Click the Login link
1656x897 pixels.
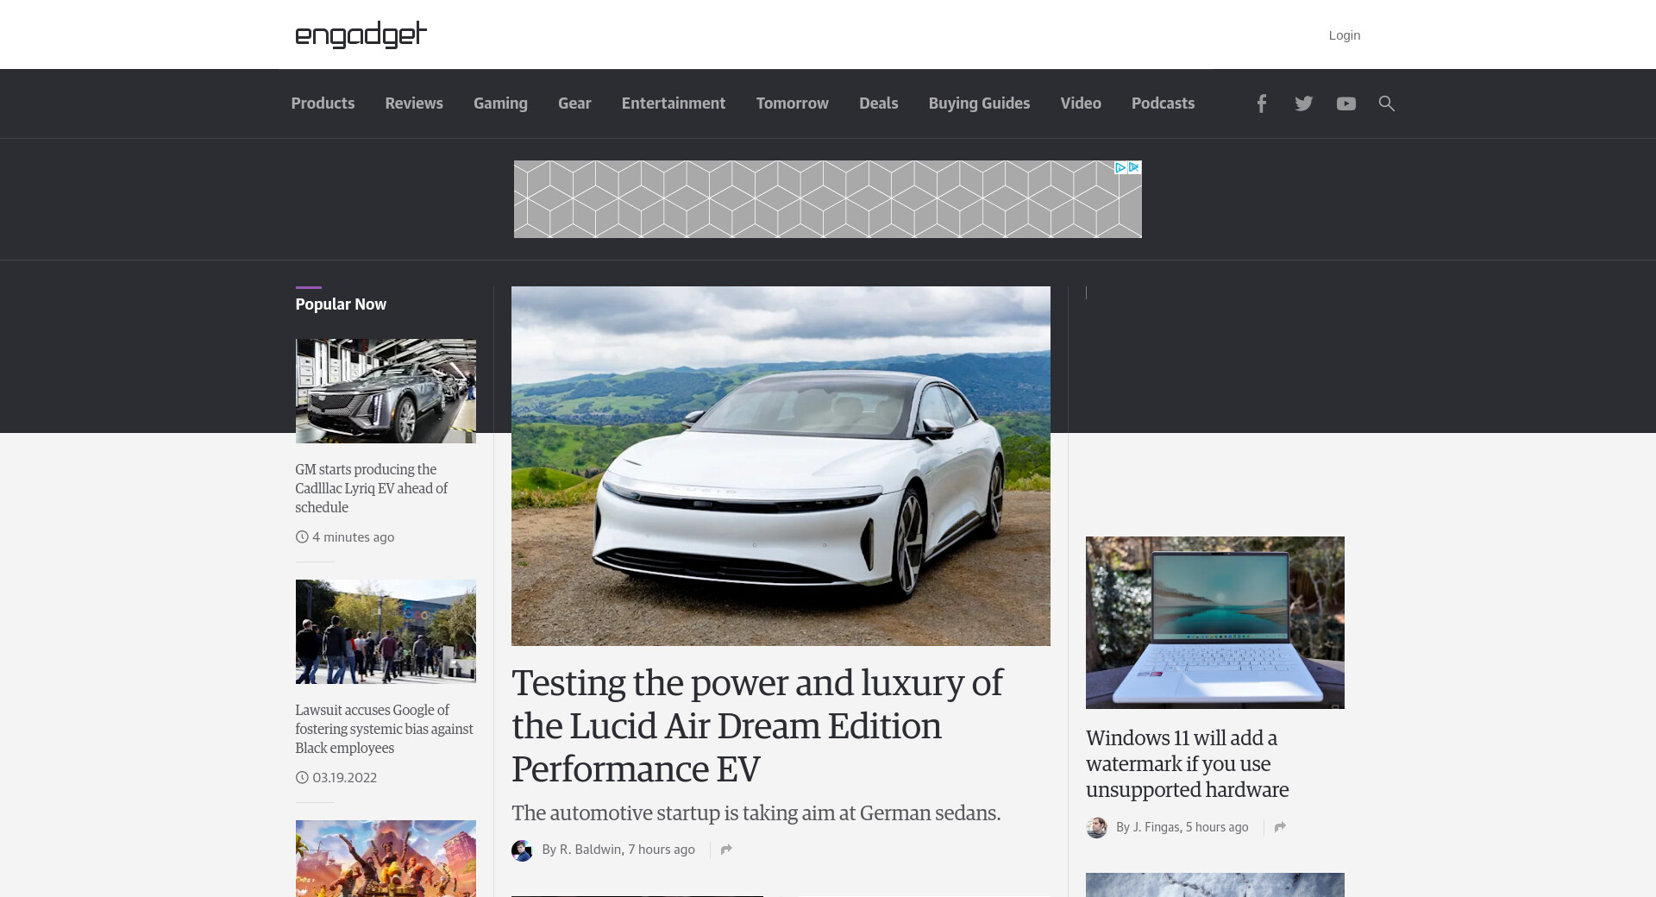(x=1344, y=35)
